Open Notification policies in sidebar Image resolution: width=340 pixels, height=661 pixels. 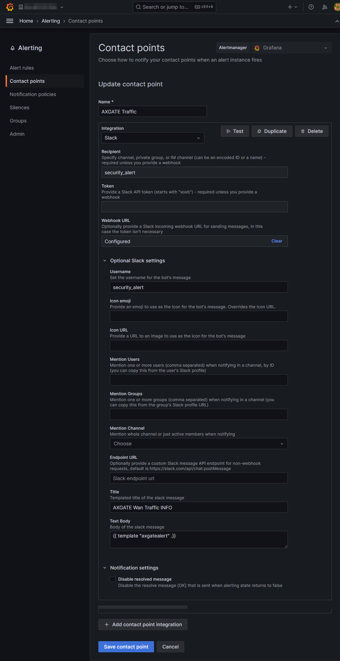[33, 94]
